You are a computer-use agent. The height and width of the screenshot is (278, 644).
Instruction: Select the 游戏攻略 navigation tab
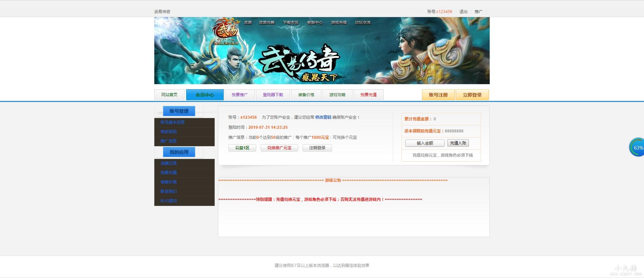[337, 95]
